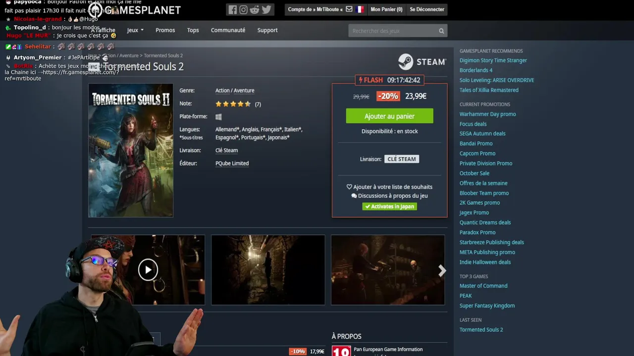Open the third screenshot thumbnail

click(388, 270)
